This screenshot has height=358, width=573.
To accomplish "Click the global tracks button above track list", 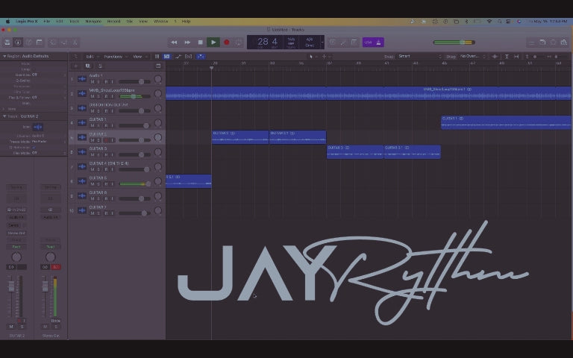I will pos(158,66).
